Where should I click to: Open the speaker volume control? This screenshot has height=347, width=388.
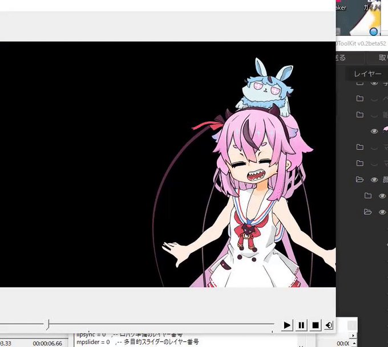point(329,325)
